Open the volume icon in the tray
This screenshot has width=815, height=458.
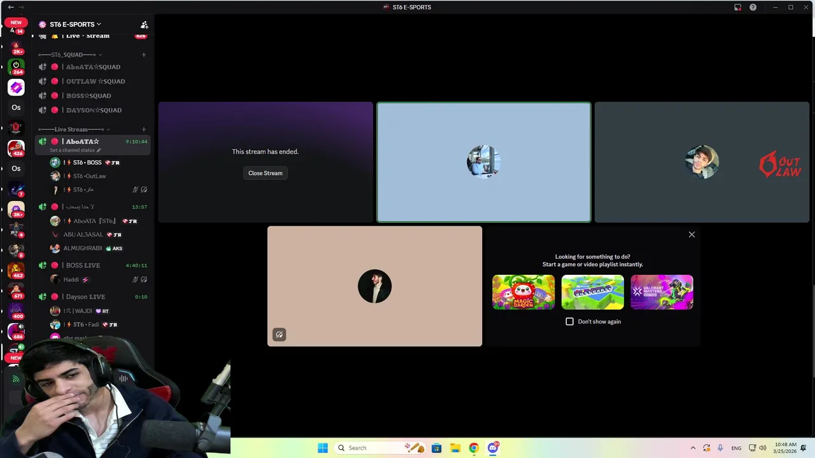tap(763, 448)
